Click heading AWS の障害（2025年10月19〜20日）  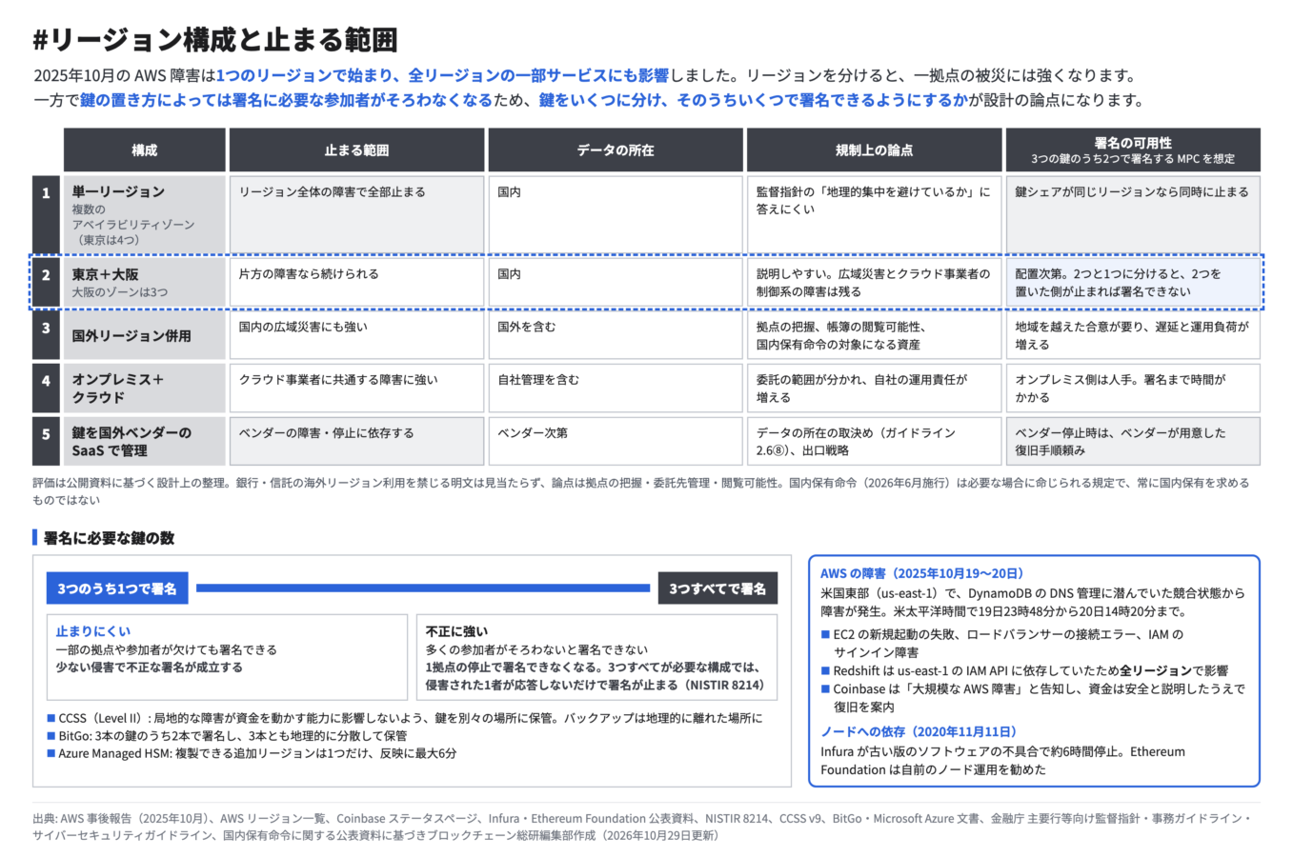pos(922,573)
